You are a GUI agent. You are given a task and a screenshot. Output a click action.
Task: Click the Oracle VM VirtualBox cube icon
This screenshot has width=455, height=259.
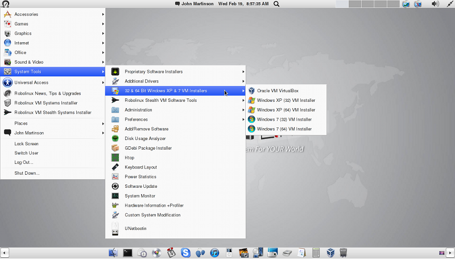pyautogui.click(x=251, y=91)
